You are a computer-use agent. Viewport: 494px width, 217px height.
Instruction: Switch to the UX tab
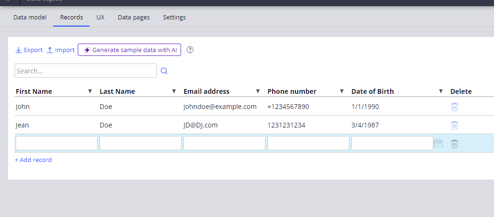[101, 18]
